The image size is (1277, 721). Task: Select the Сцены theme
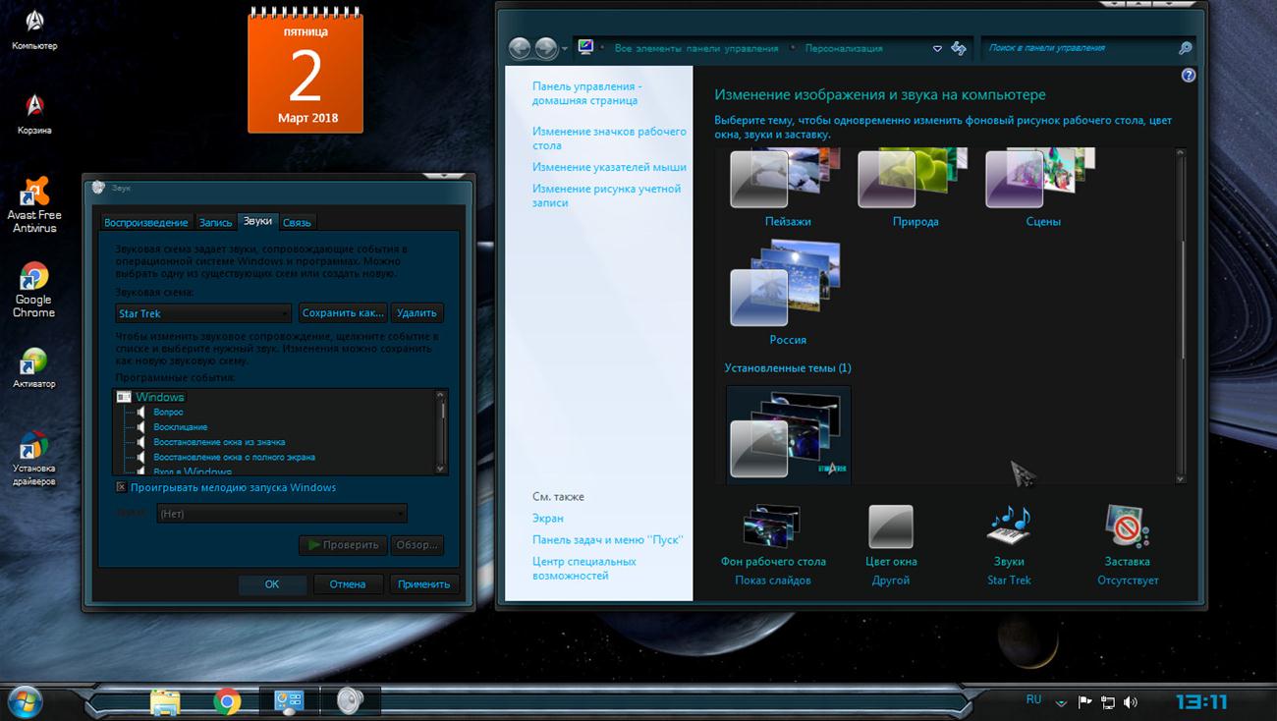pos(1042,189)
